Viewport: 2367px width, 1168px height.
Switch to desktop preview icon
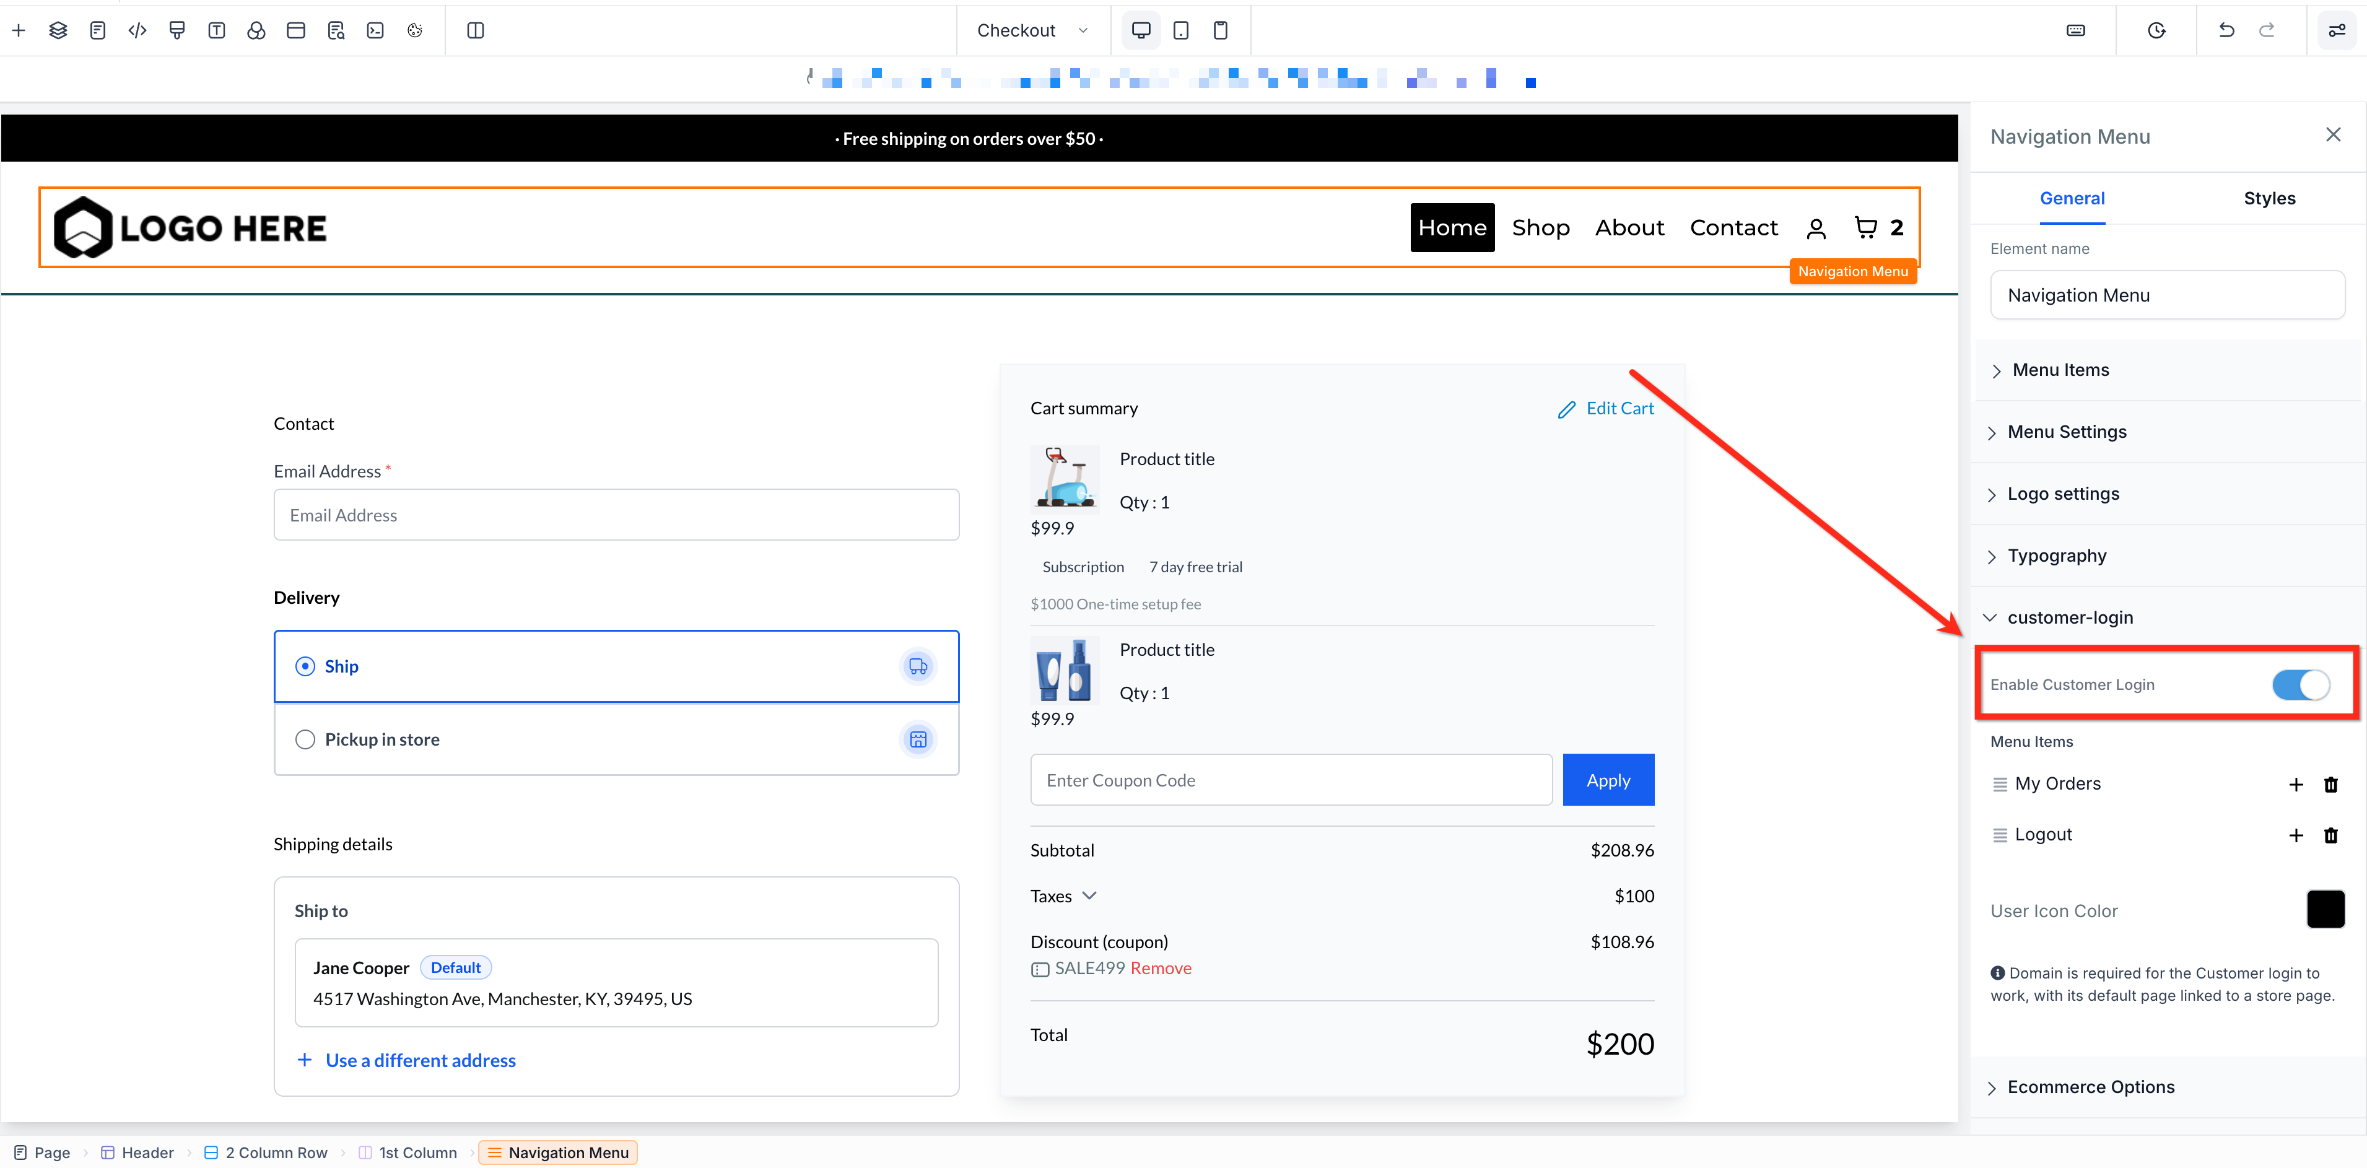click(1141, 30)
